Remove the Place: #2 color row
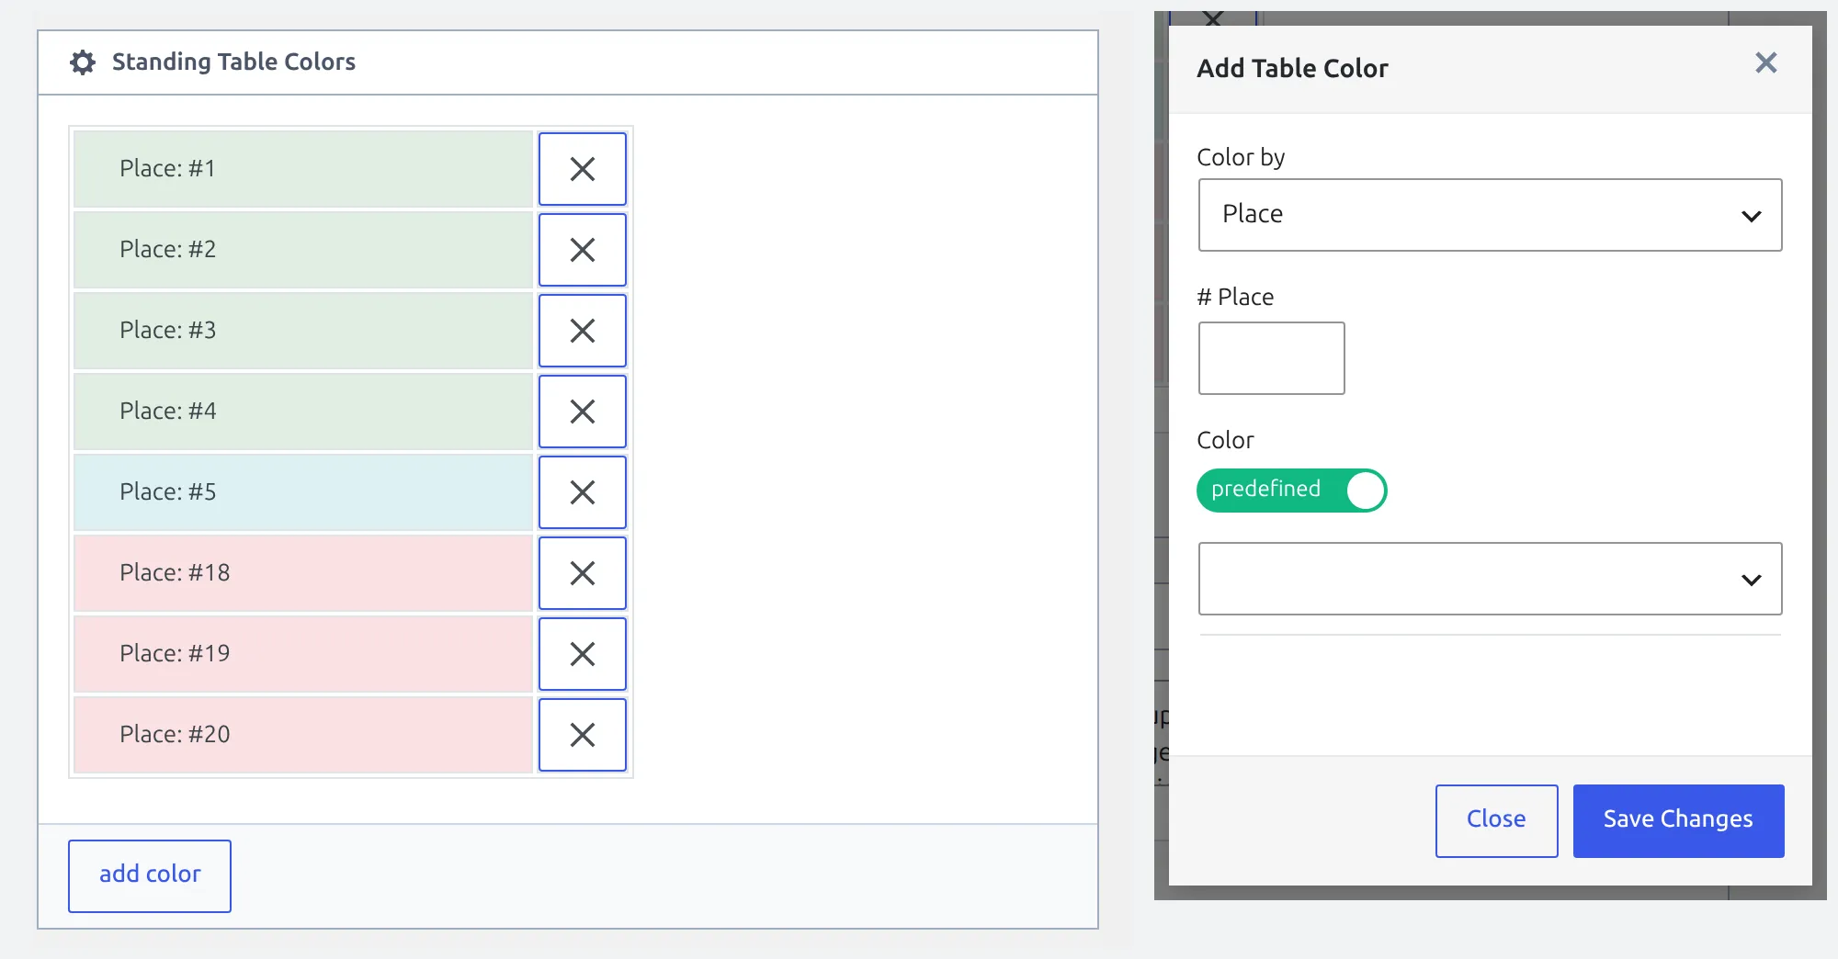The height and width of the screenshot is (959, 1838). coord(583,250)
